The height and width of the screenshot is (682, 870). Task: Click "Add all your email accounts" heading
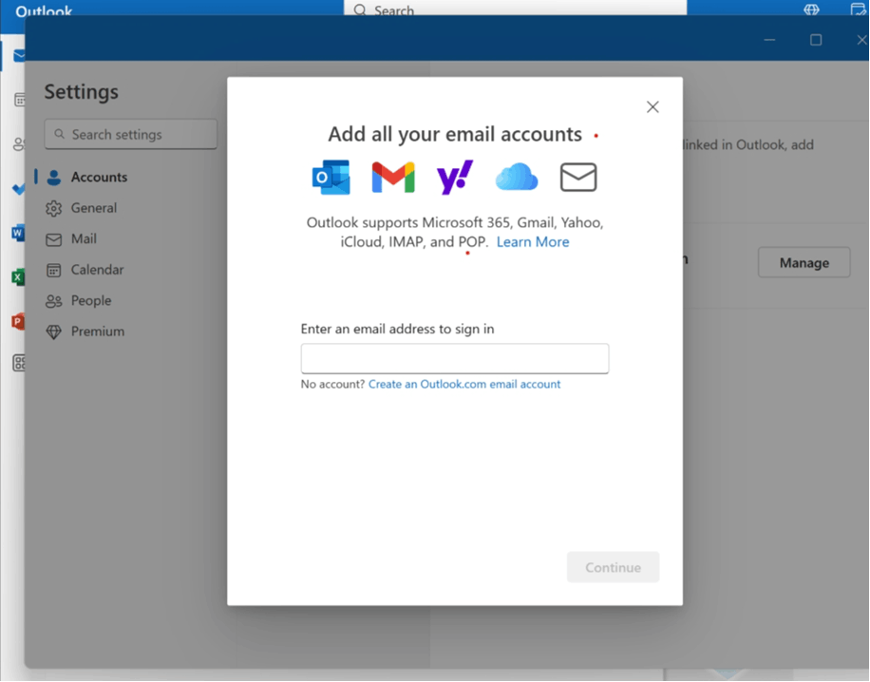455,134
